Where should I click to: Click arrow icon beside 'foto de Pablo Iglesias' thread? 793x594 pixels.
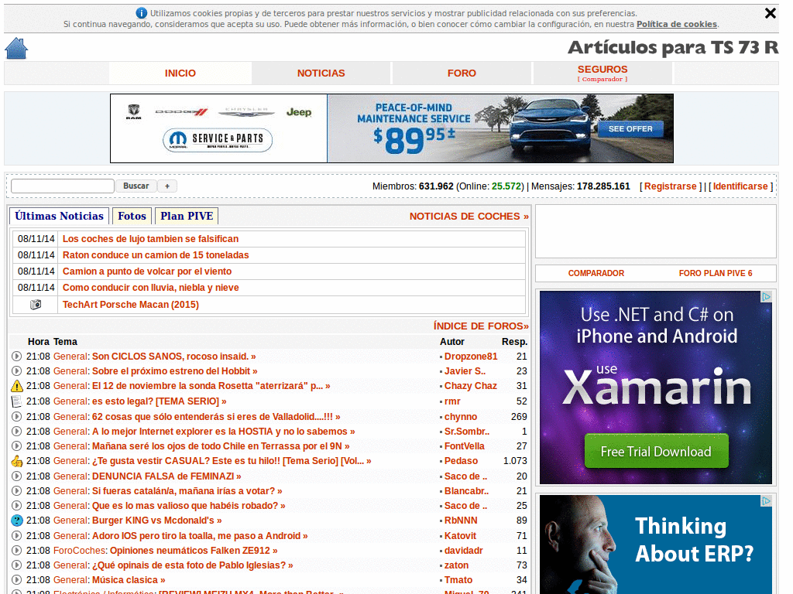17,565
